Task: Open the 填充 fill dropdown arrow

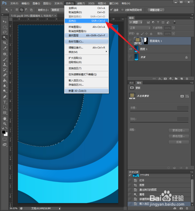Action: click(x=173, y=34)
